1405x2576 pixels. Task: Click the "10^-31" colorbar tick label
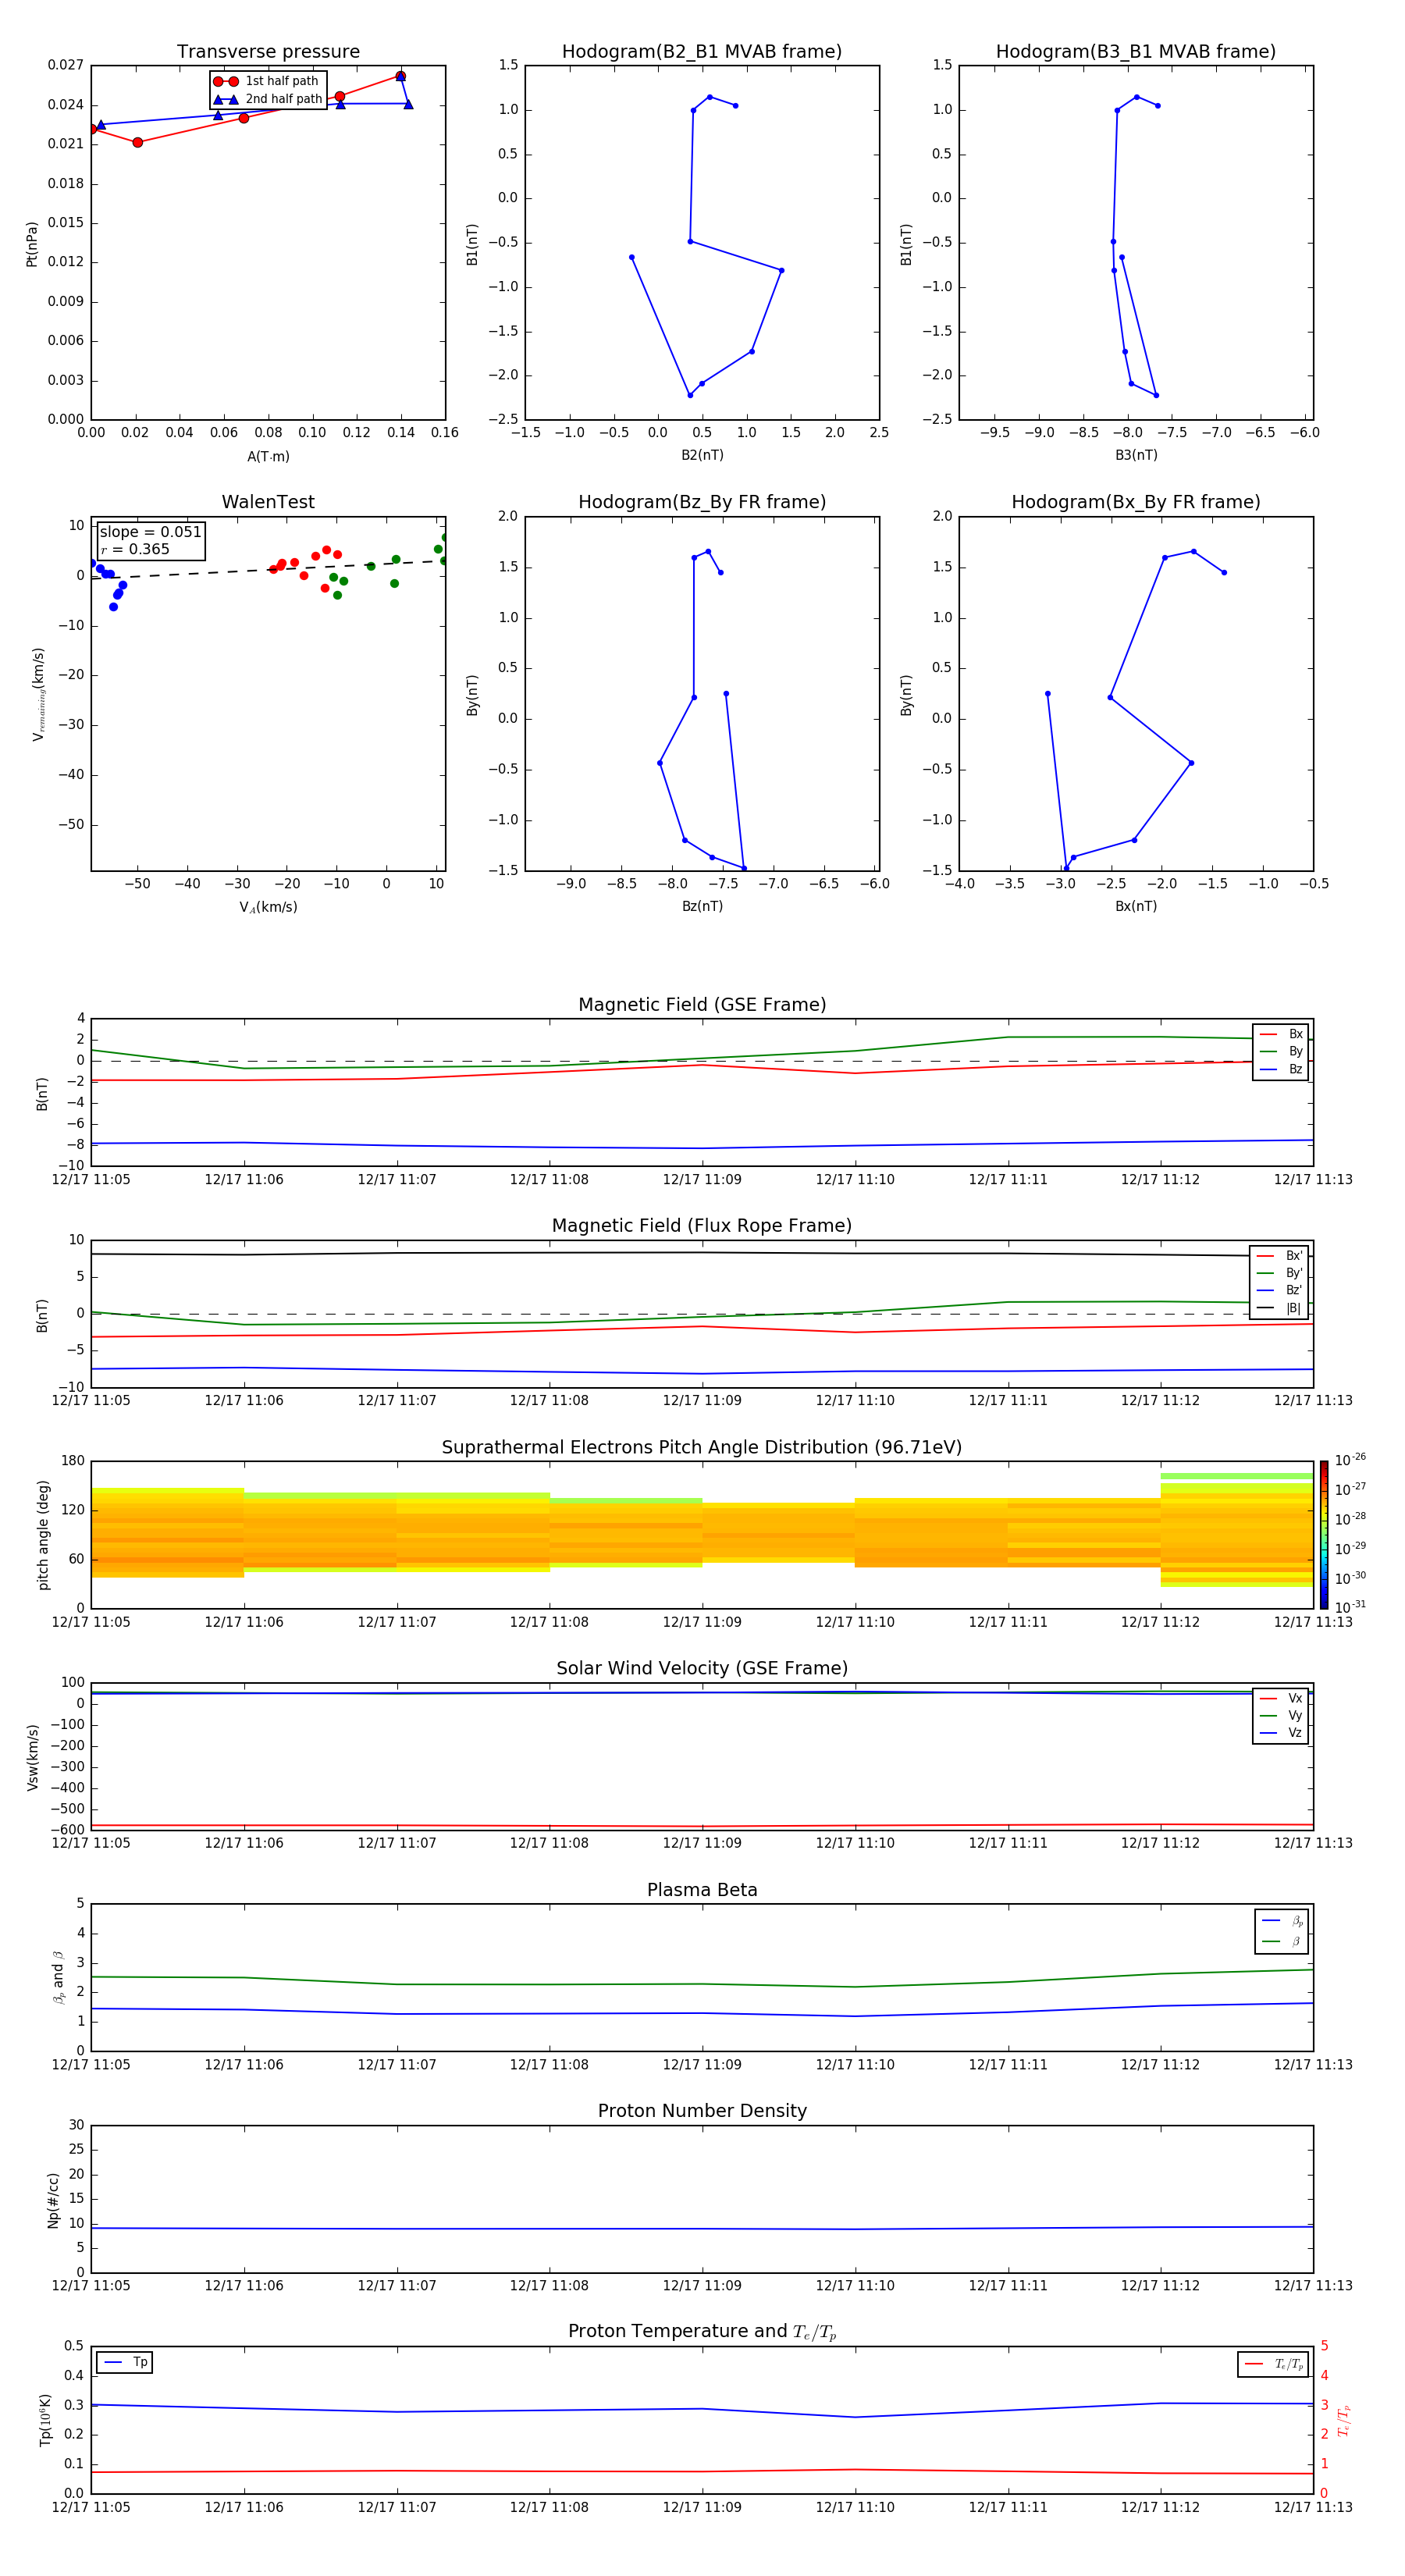tap(1350, 1607)
